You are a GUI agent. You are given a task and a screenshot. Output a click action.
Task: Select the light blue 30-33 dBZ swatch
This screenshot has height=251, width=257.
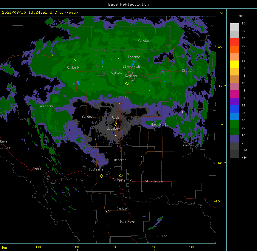[x=234, y=117]
